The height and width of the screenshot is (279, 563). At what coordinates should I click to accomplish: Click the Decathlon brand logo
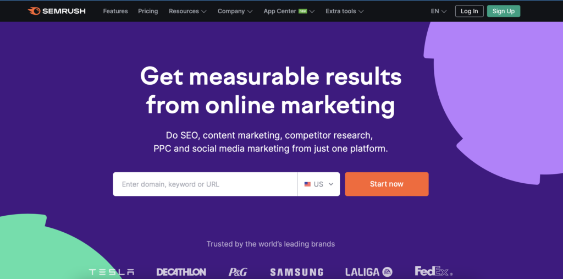pos(181,272)
